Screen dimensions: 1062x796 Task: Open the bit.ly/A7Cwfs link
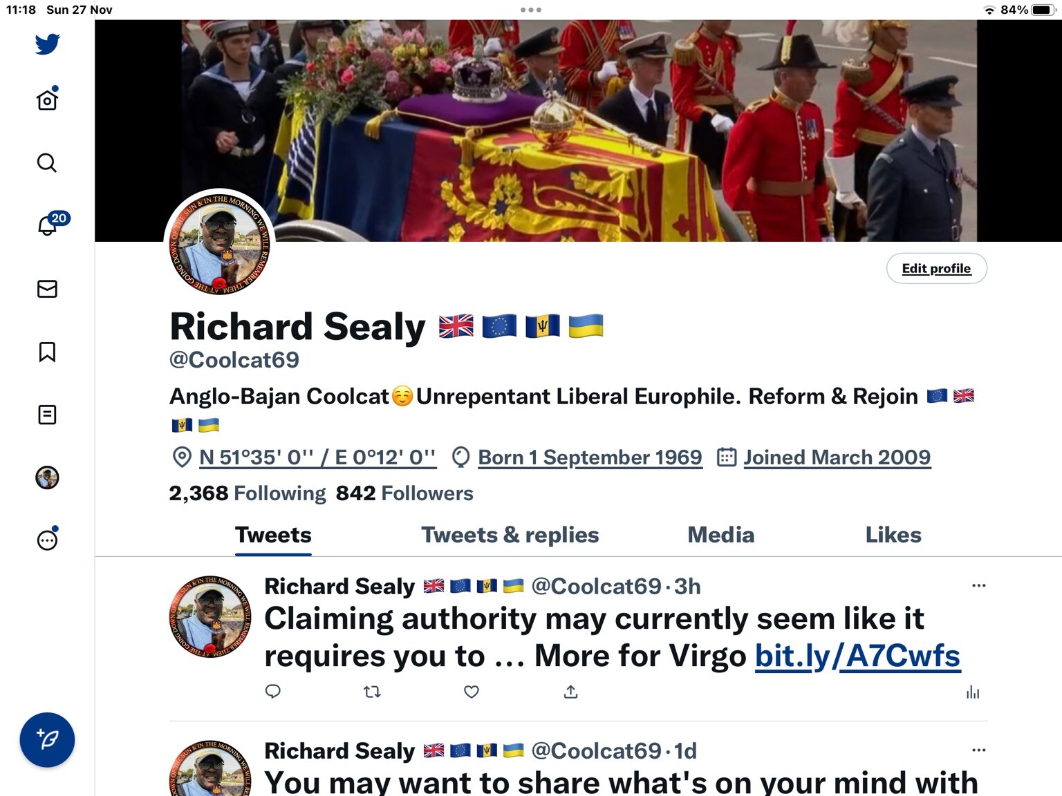857,656
